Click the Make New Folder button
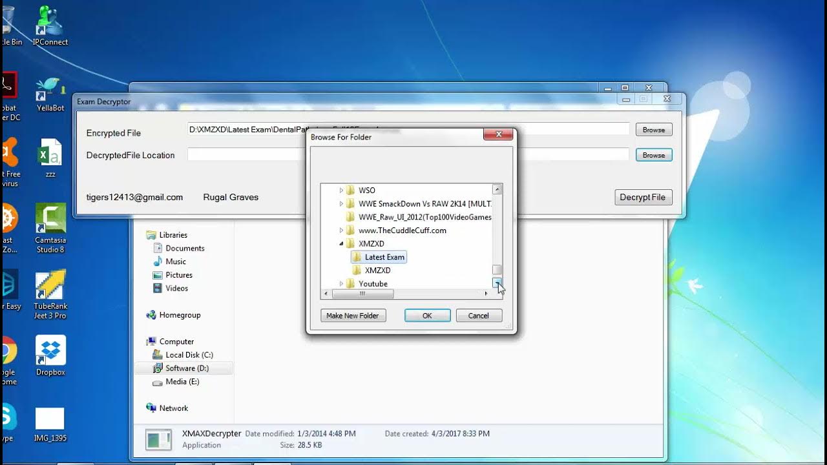 pyautogui.click(x=353, y=316)
